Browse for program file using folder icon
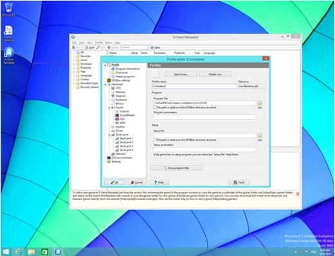This screenshot has width=335, height=256. pyautogui.click(x=260, y=104)
